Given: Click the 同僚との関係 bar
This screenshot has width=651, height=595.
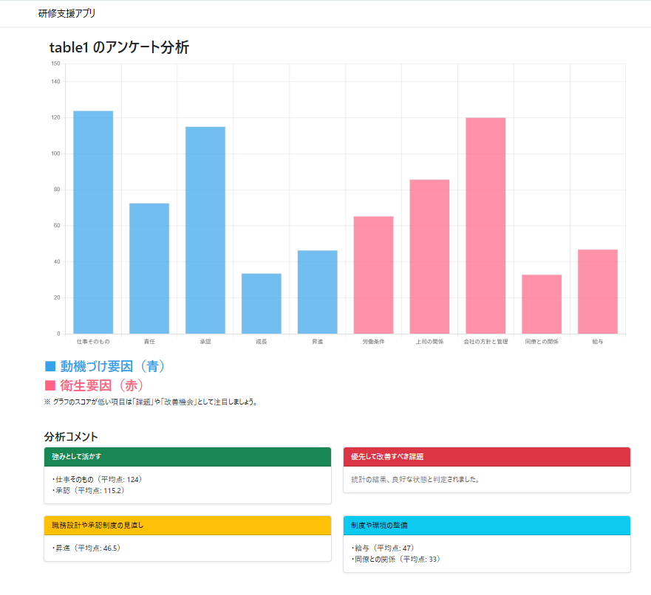Looking at the screenshot, I should 542,304.
